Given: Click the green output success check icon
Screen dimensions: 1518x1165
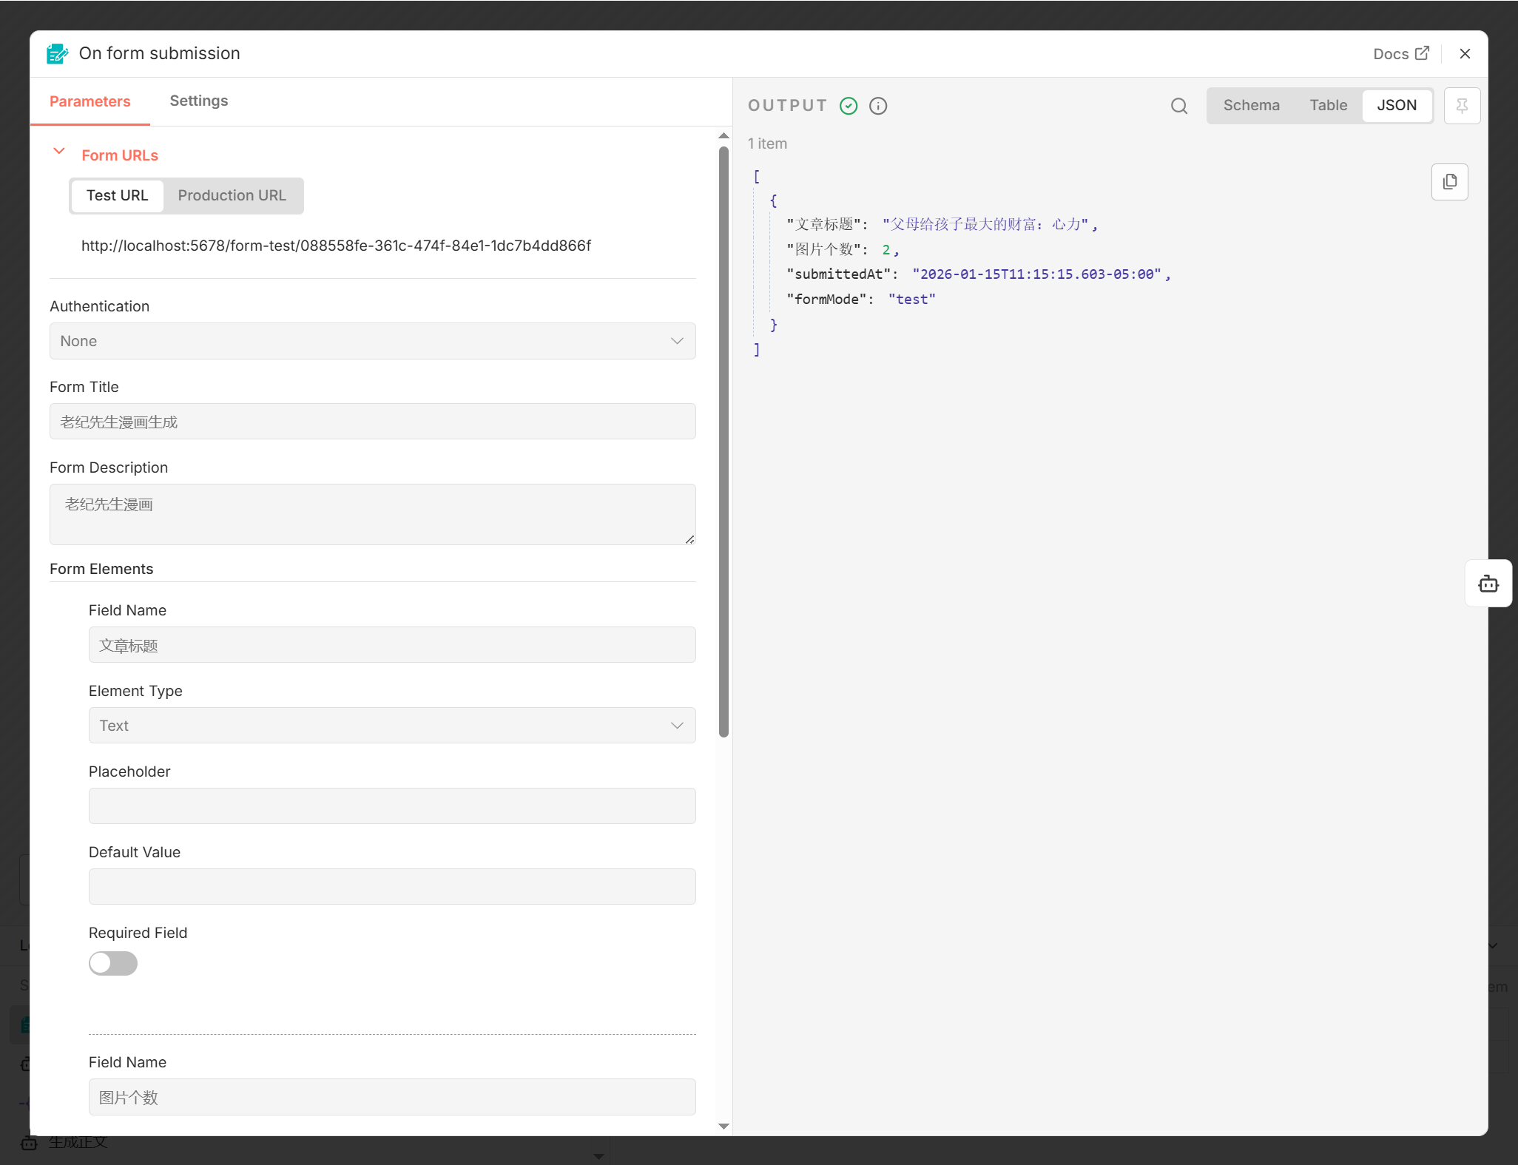Looking at the screenshot, I should tap(849, 106).
